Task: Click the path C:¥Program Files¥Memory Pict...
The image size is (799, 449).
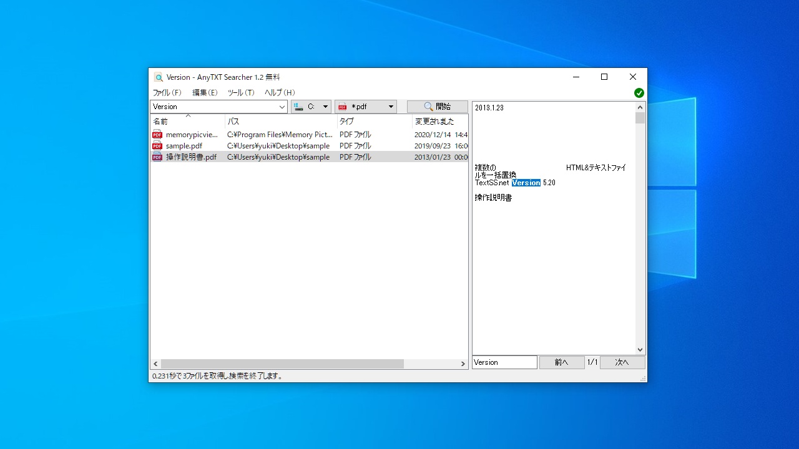Action: [x=280, y=135]
